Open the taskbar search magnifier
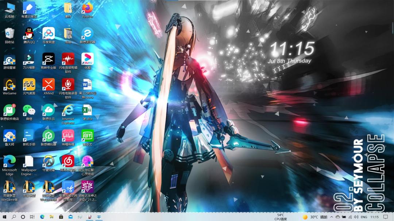Viewport: 394px width, 221px height. tap(14, 217)
